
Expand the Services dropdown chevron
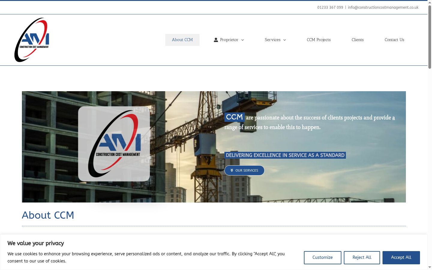[x=284, y=40]
